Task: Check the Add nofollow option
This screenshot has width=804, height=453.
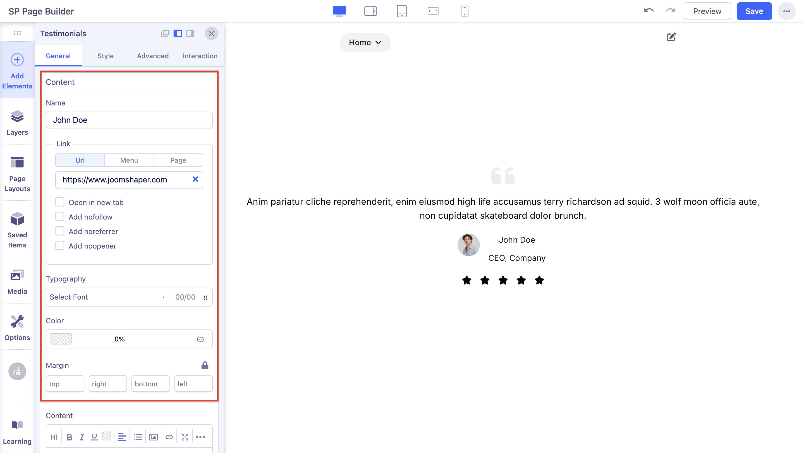Action: click(x=60, y=217)
